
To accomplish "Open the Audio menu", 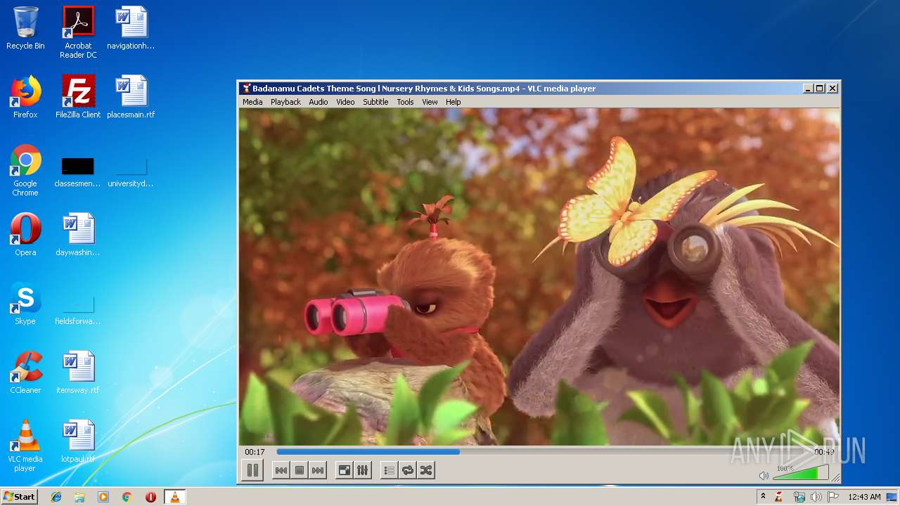I will 319,102.
